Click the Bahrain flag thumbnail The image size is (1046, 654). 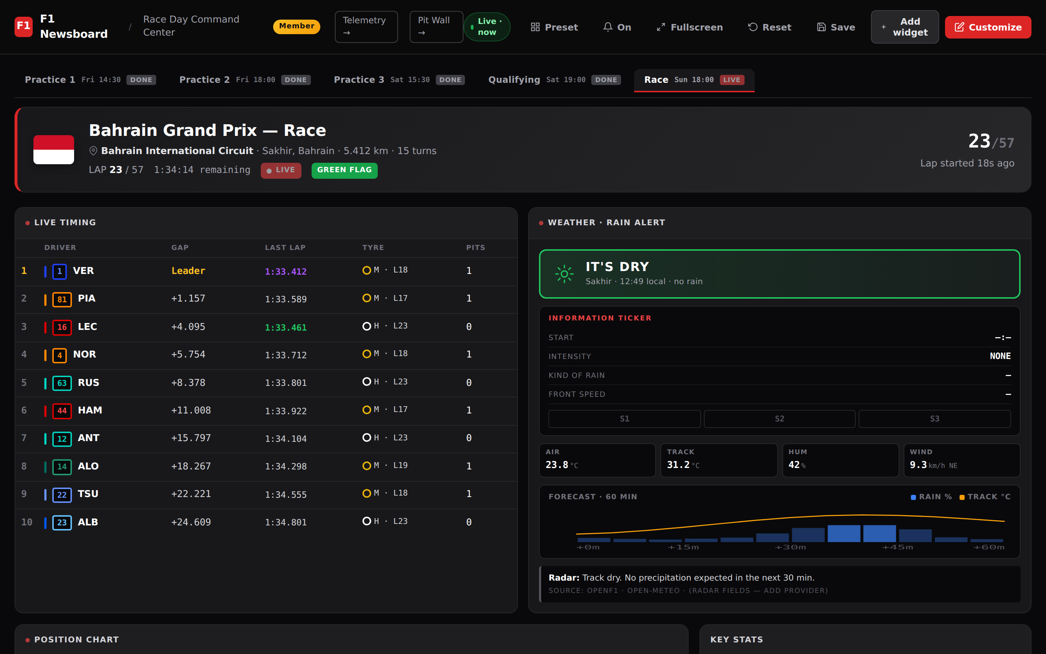point(54,150)
